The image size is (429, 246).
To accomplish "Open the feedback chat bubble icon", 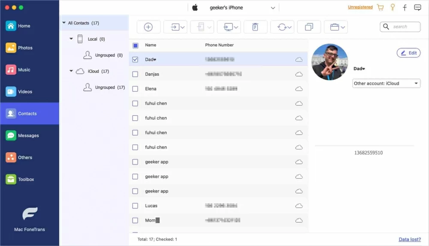I will pyautogui.click(x=417, y=8).
